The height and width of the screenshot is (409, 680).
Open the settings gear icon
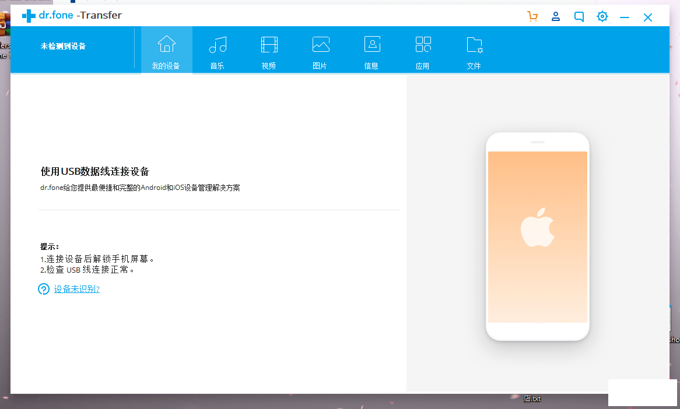click(602, 16)
